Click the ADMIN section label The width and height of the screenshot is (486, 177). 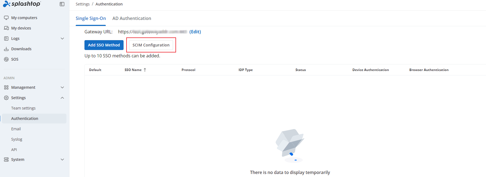point(9,78)
